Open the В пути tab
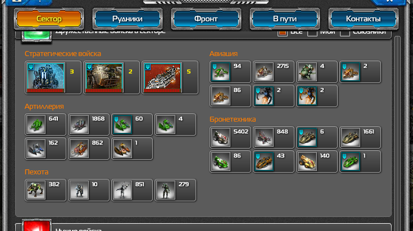This screenshot has height=231, width=413. click(x=284, y=19)
